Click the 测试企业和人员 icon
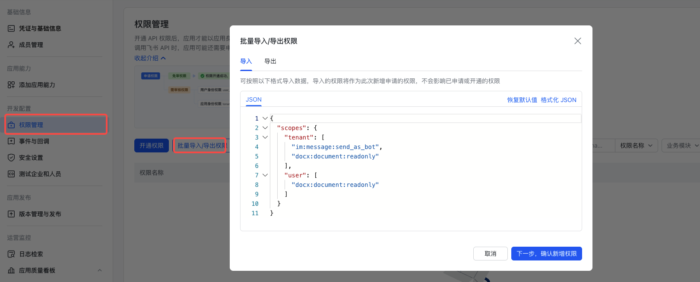The width and height of the screenshot is (700, 282). pyautogui.click(x=11, y=174)
